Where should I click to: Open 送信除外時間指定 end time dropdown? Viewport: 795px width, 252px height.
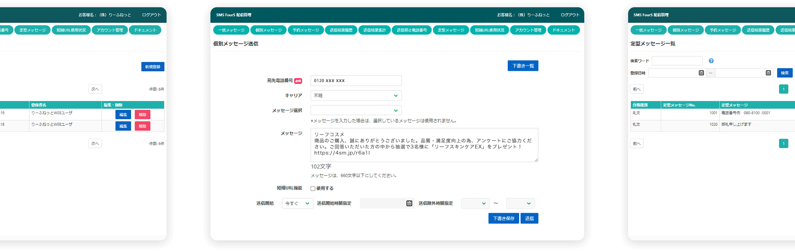520,203
